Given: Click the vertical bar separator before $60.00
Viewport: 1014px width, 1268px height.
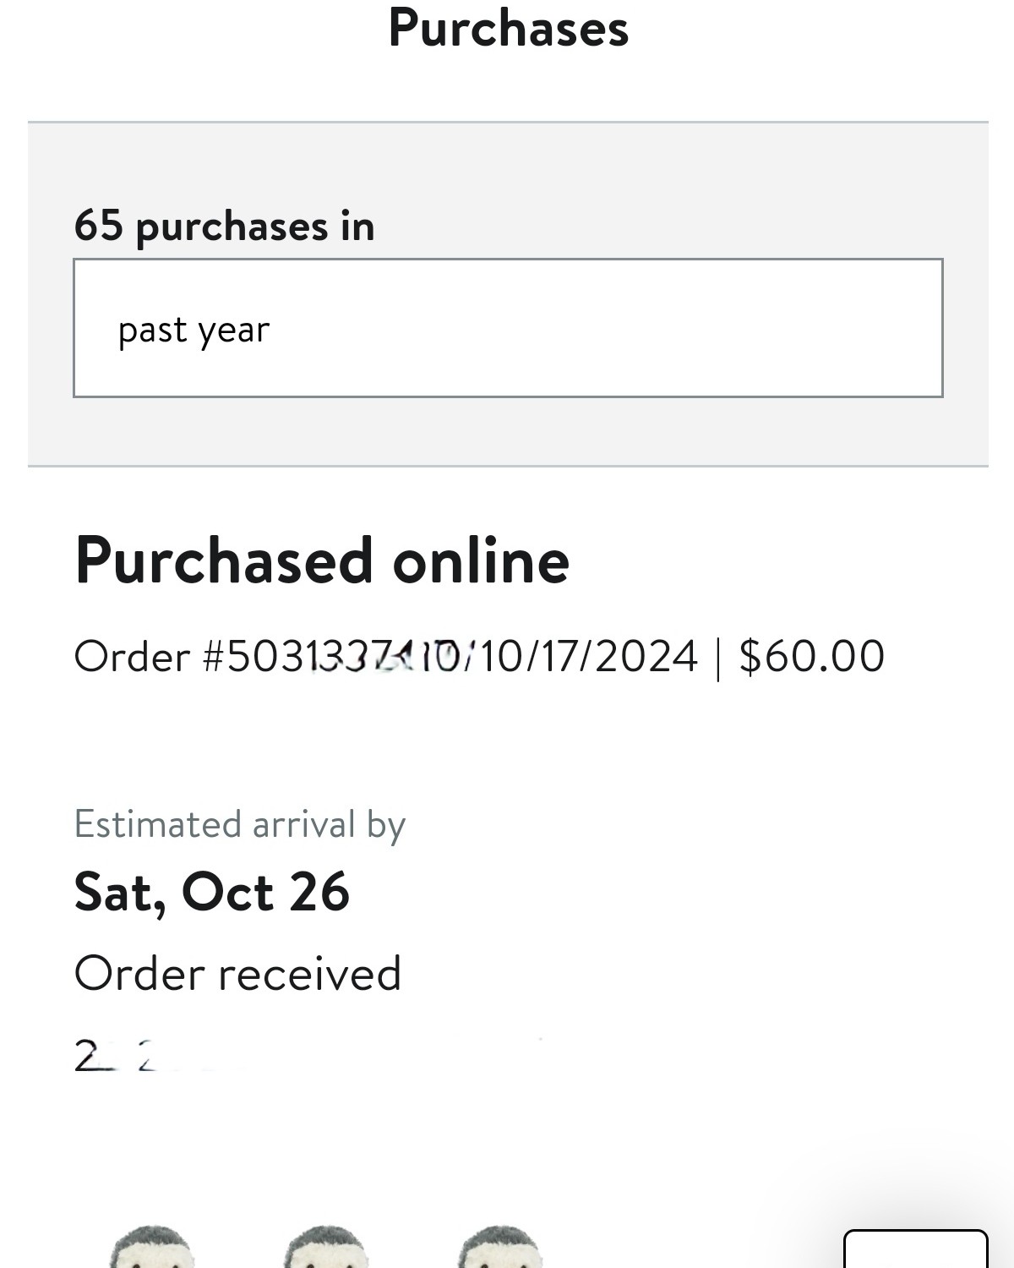Looking at the screenshot, I should pyautogui.click(x=718, y=657).
